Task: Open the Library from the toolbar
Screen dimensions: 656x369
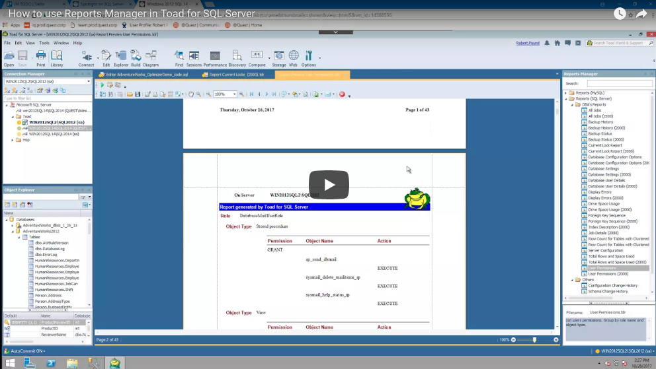Action: point(57,58)
